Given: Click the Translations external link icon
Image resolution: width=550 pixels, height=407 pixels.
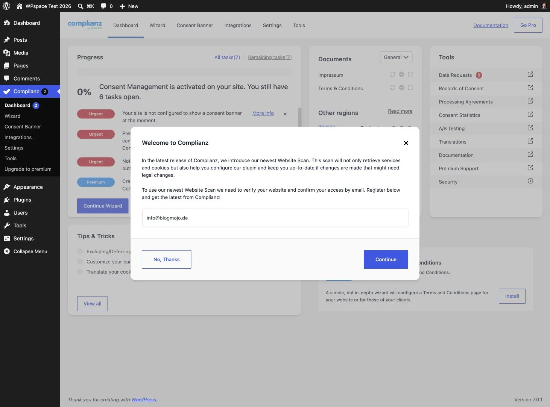Looking at the screenshot, I should [530, 141].
